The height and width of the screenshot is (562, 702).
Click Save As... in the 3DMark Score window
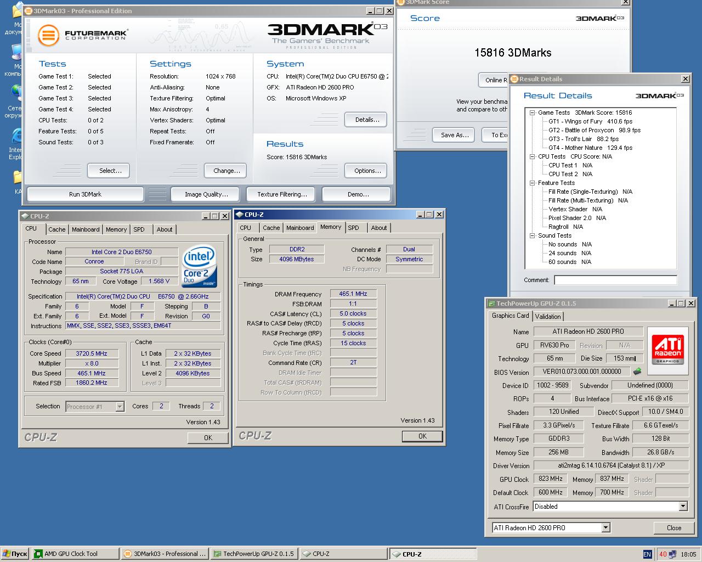(455, 135)
